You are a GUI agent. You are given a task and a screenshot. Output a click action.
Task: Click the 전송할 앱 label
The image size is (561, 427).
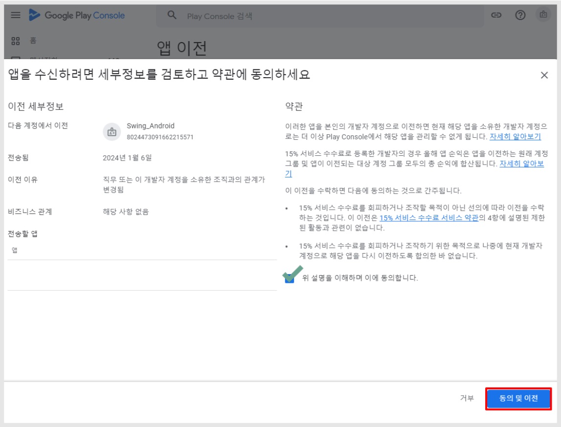pyautogui.click(x=22, y=234)
